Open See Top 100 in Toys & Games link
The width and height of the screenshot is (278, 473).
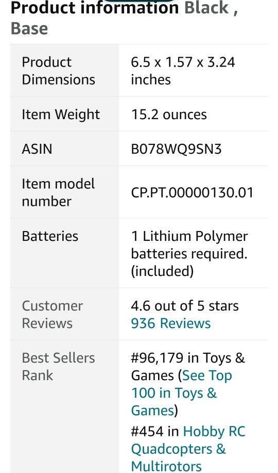pos(182,393)
